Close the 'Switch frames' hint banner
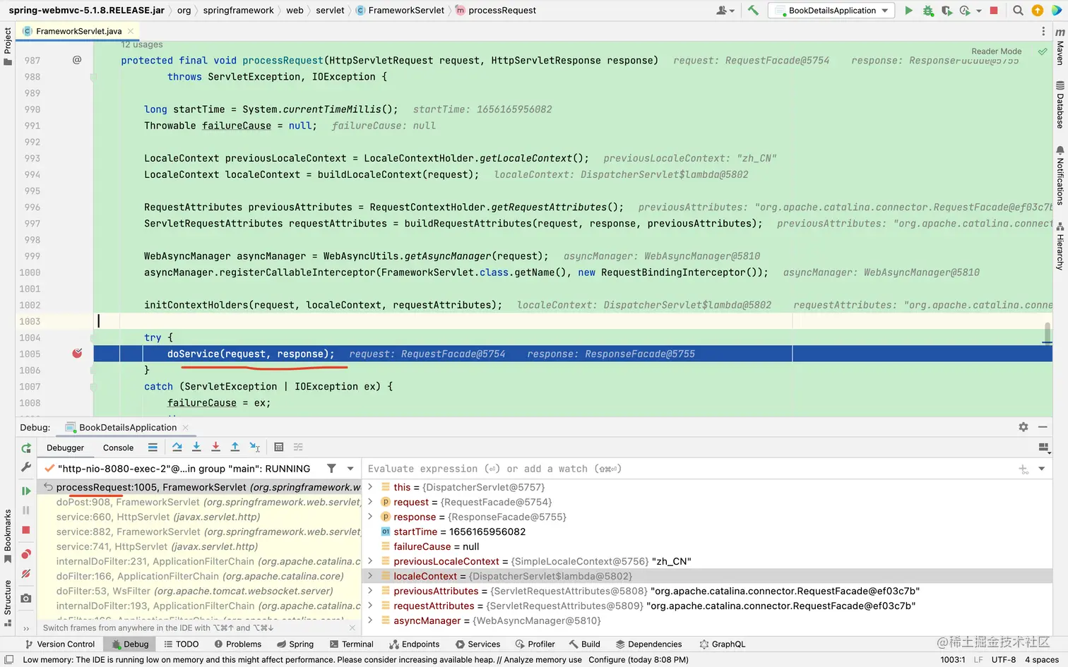This screenshot has width=1068, height=667. 352,627
